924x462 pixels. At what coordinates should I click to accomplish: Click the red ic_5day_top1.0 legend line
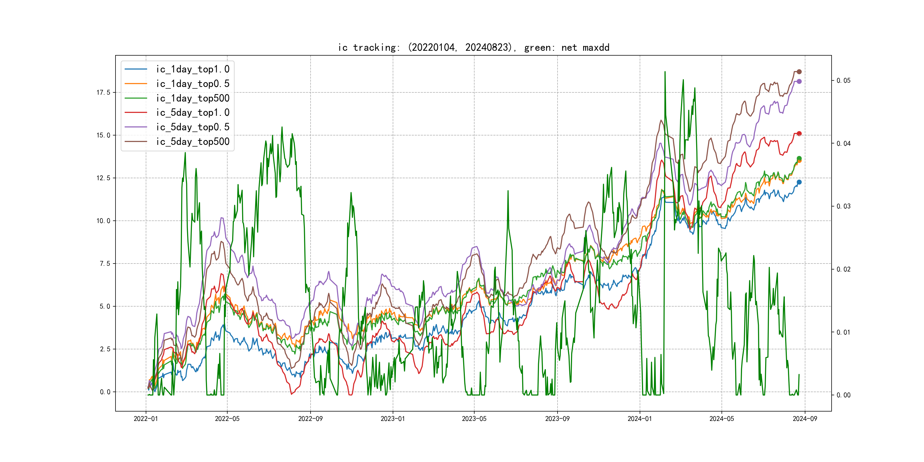[135, 113]
